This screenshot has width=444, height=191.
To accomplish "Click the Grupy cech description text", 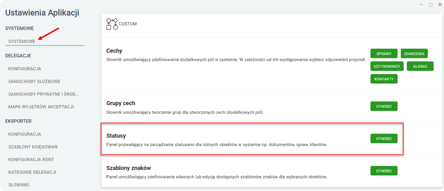I will pyautogui.click(x=185, y=112).
